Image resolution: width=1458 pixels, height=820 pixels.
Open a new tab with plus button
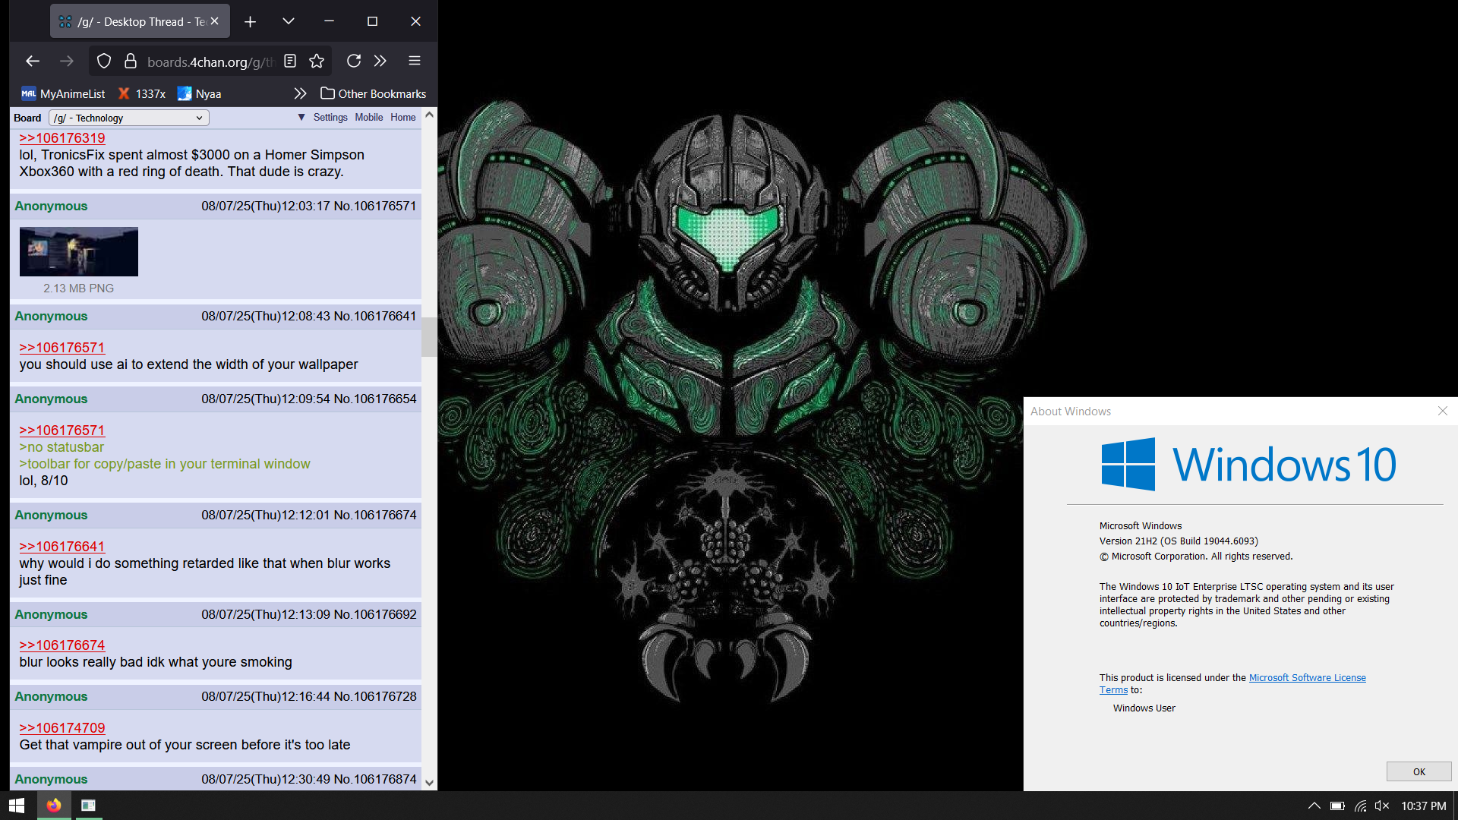pyautogui.click(x=250, y=21)
